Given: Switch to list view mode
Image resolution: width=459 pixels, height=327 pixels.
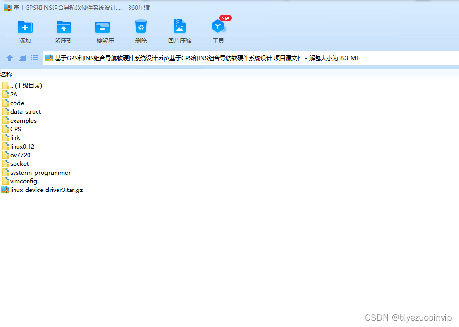Looking at the screenshot, I should point(34,58).
